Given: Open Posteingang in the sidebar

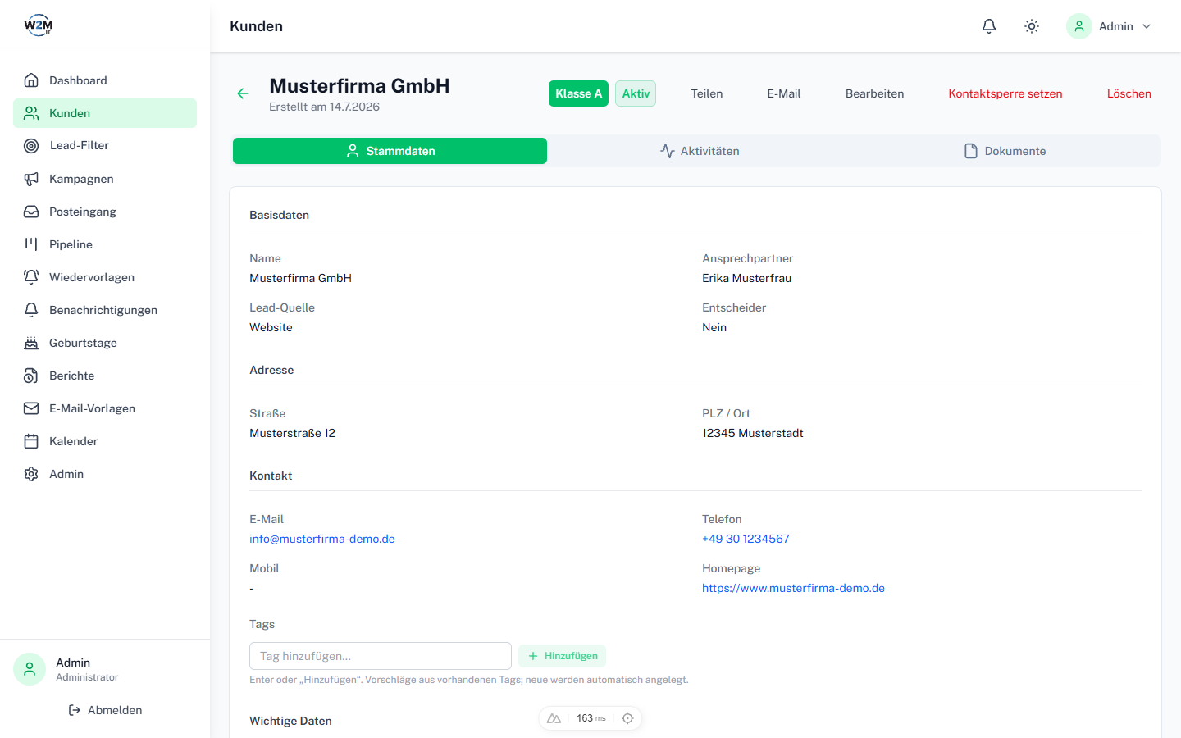Looking at the screenshot, I should coord(105,212).
